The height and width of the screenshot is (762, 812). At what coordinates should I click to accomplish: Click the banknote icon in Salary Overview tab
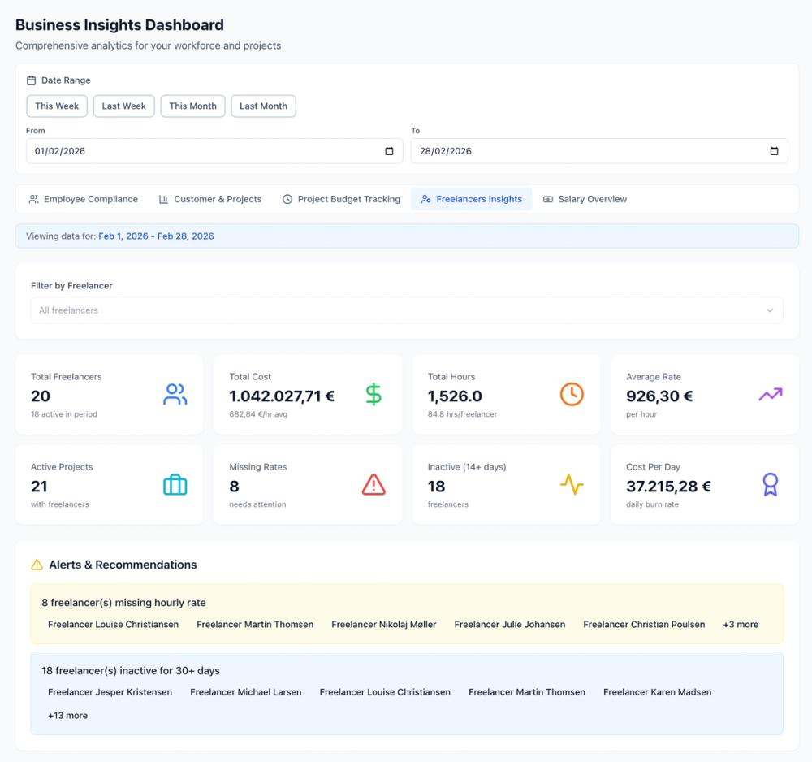click(548, 199)
